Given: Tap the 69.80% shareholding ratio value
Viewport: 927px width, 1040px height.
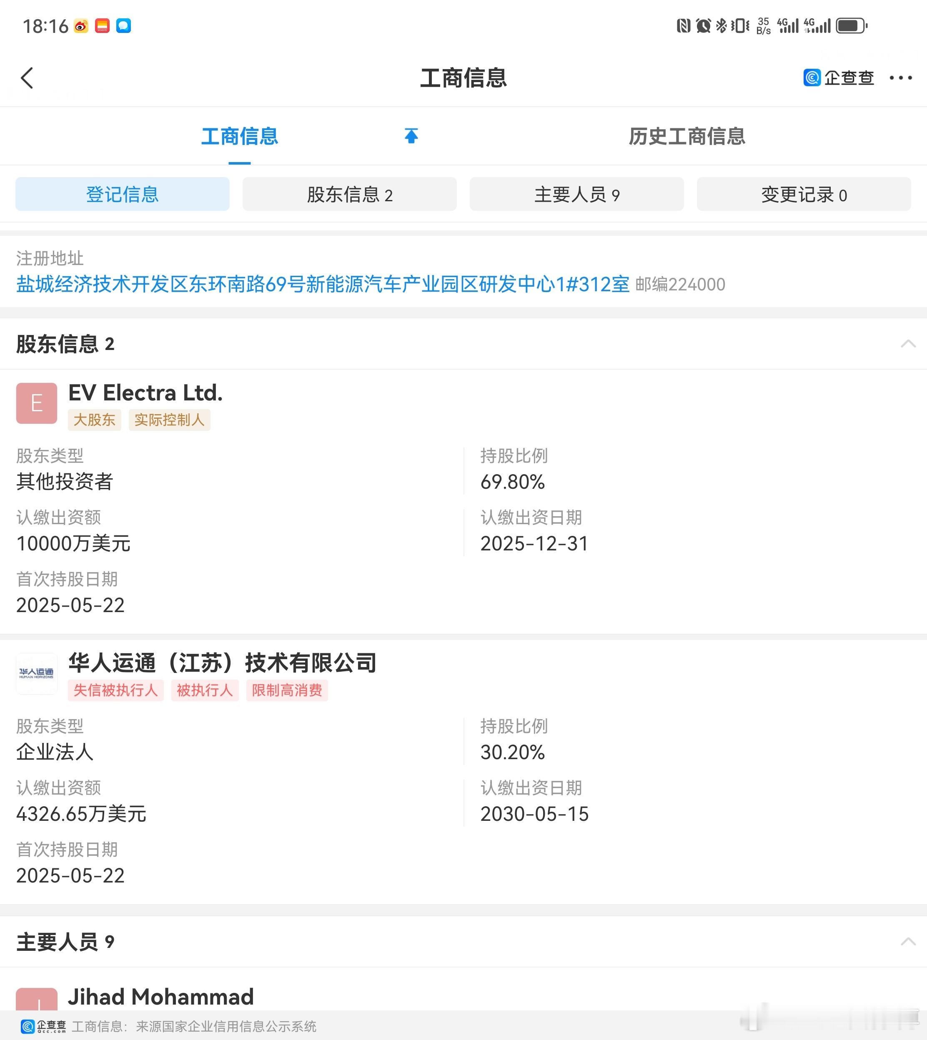Looking at the screenshot, I should pyautogui.click(x=512, y=482).
